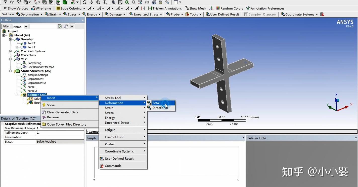Choose Total from the Deformation submenu
The width and height of the screenshot is (358, 187).
click(x=156, y=103)
